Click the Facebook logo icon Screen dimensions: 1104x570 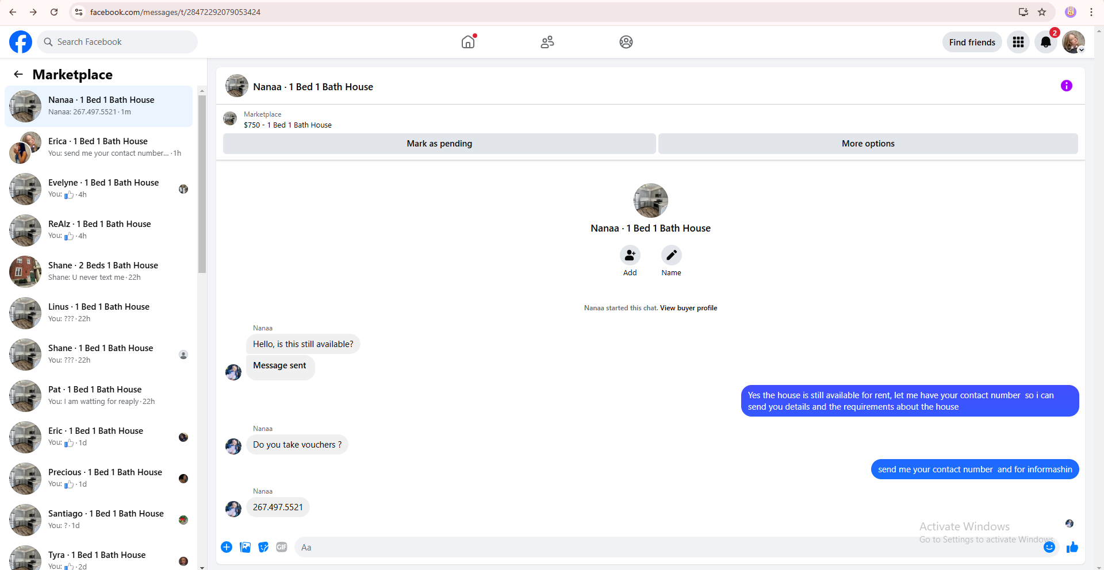point(21,42)
